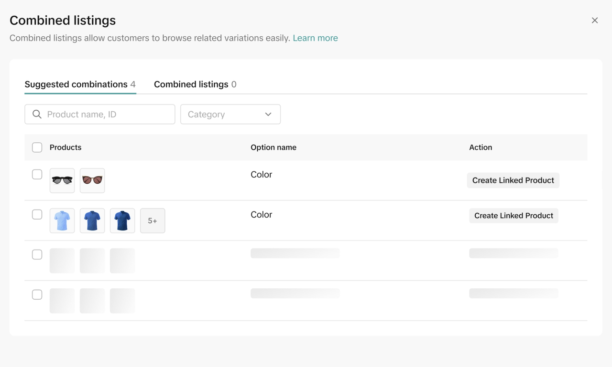Viewport: 612px width, 367px height.
Task: Create Linked Product for shirts row
Action: tap(514, 216)
